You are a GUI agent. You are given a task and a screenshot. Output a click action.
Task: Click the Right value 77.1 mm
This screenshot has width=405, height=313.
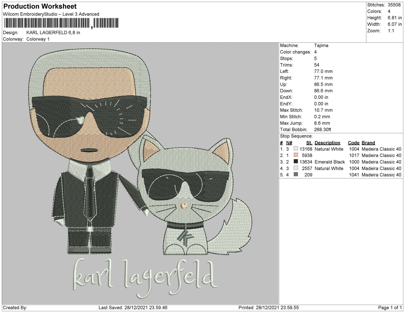click(323, 78)
